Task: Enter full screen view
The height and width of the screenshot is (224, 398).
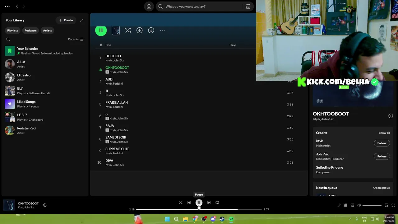Action: point(393,205)
